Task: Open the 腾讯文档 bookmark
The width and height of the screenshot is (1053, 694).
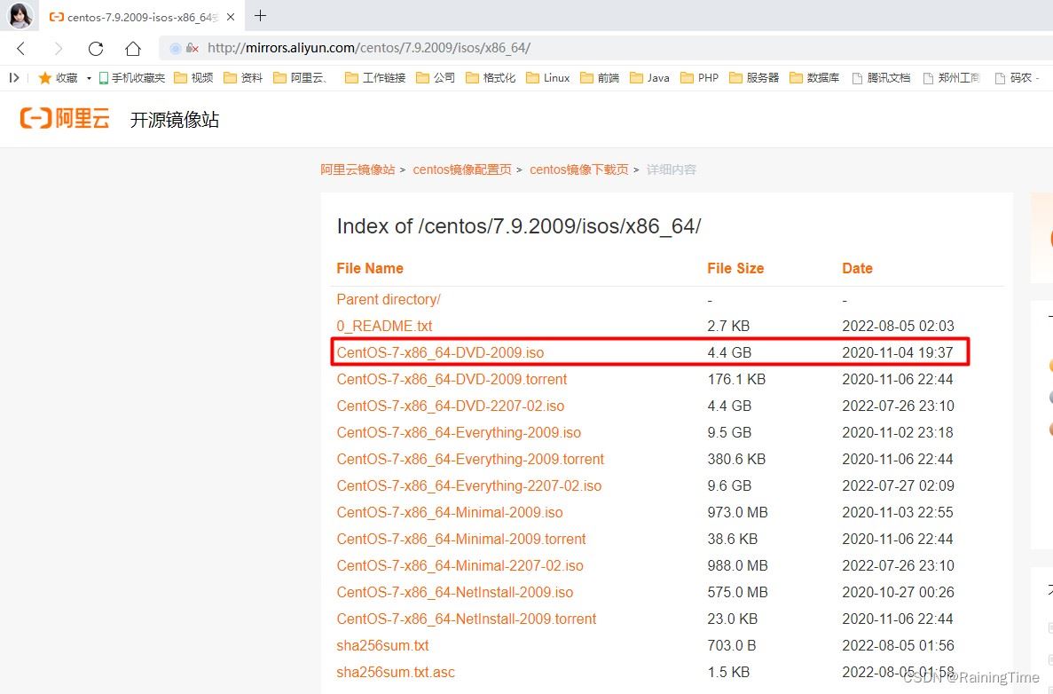Action: 881,78
